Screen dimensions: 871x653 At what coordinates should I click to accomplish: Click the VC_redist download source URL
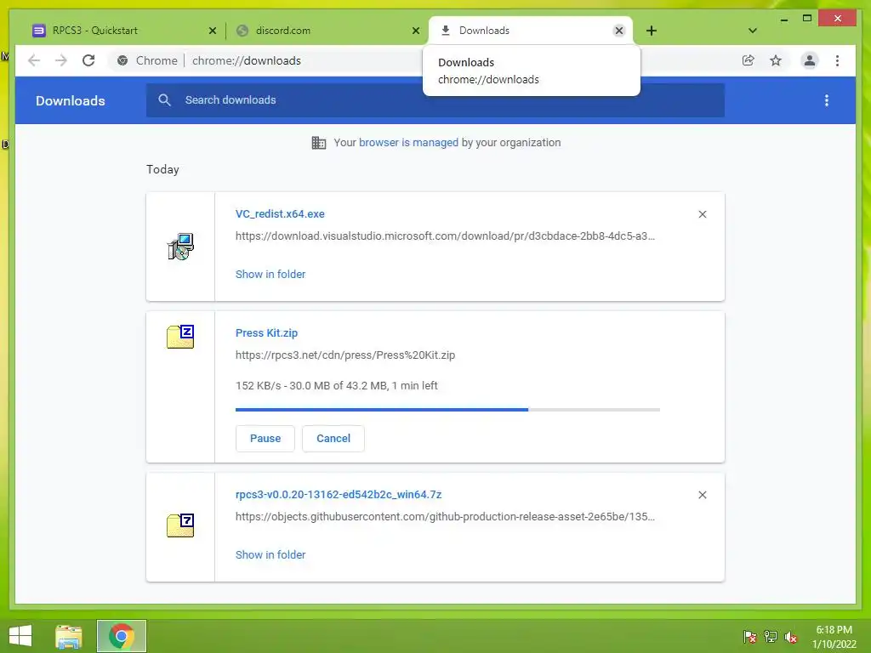coord(445,236)
